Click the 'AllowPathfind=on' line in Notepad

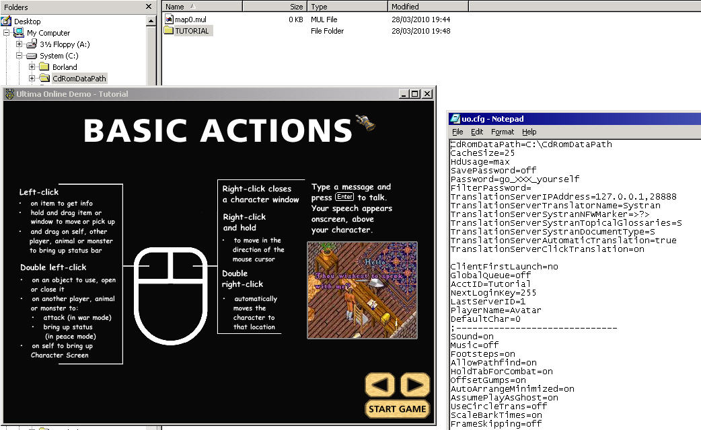[493, 363]
